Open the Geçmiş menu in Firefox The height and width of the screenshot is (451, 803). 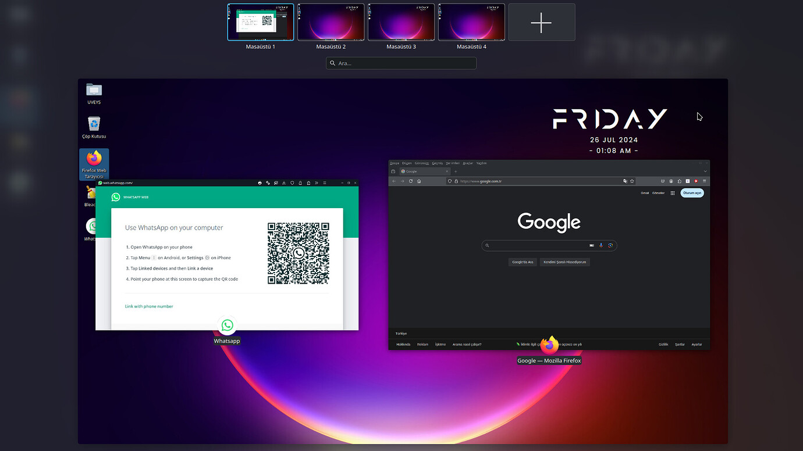coord(437,163)
